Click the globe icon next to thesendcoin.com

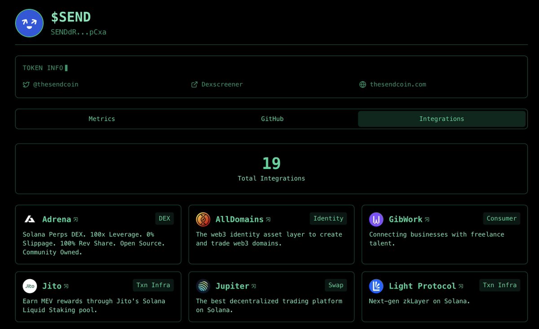tap(362, 84)
